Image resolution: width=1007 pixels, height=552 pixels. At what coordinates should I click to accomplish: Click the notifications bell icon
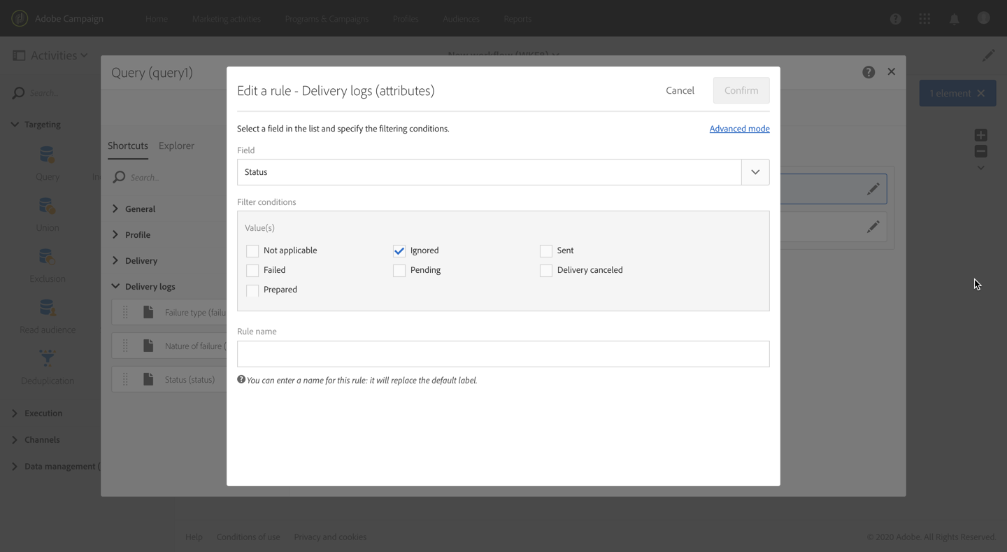(954, 19)
